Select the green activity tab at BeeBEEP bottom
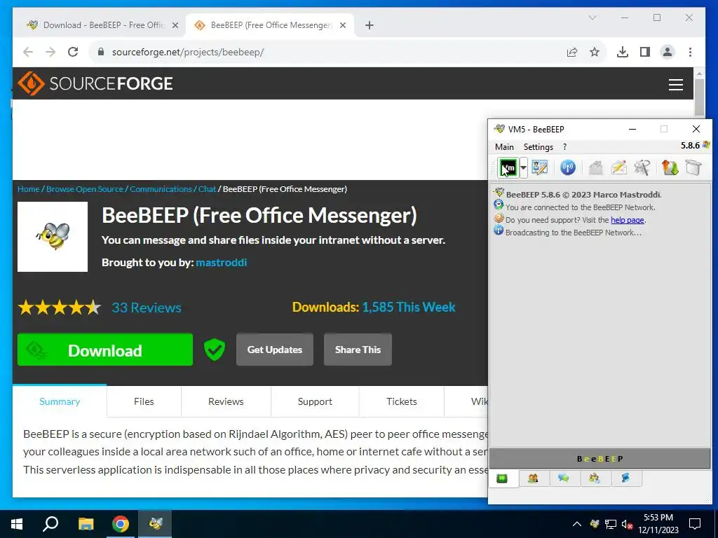 tap(502, 478)
